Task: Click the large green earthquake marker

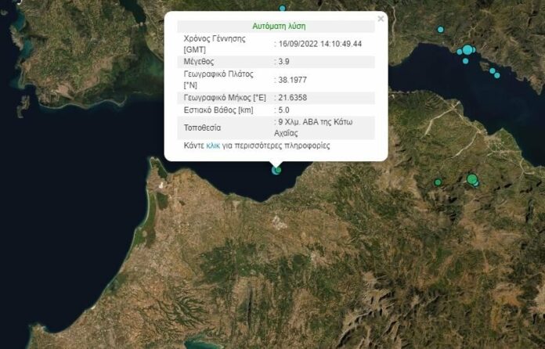Action: (x=472, y=179)
